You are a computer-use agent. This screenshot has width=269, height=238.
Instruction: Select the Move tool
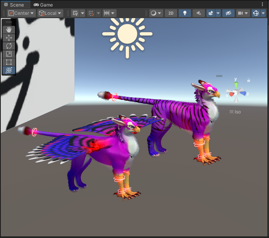tap(9, 38)
